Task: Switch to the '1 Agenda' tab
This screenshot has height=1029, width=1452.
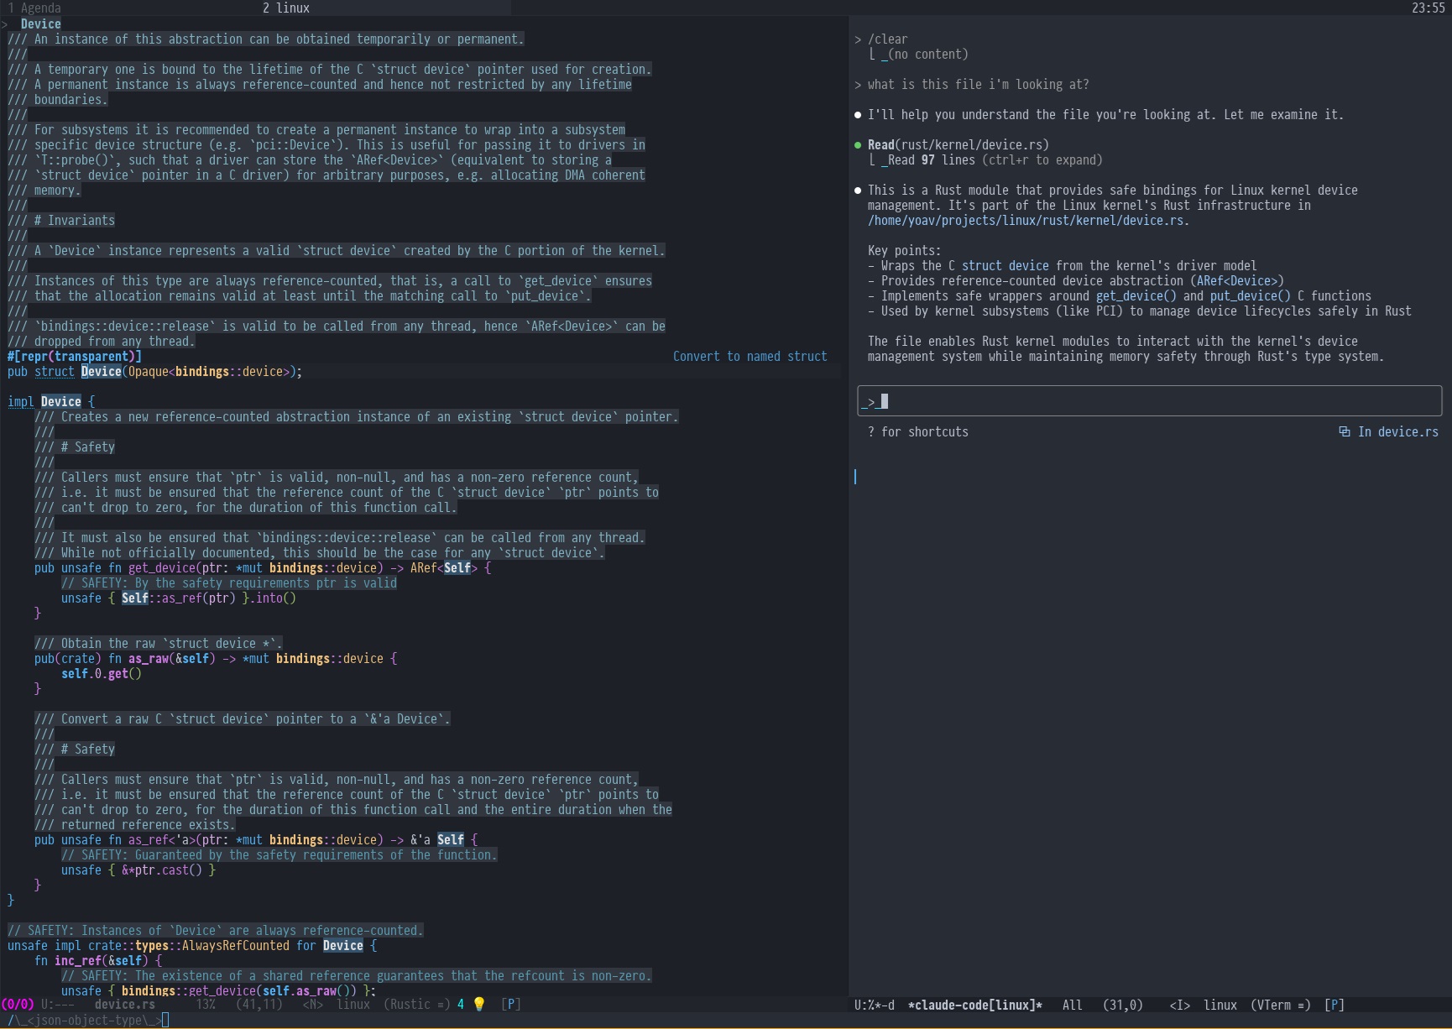Action: click(x=34, y=8)
